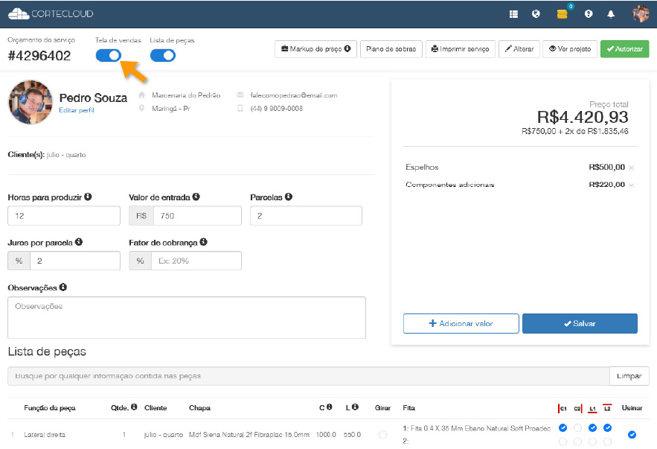Image resolution: width=657 pixels, height=449 pixels.
Task: Focus the Valor de entrada field
Action: pyautogui.click(x=197, y=215)
